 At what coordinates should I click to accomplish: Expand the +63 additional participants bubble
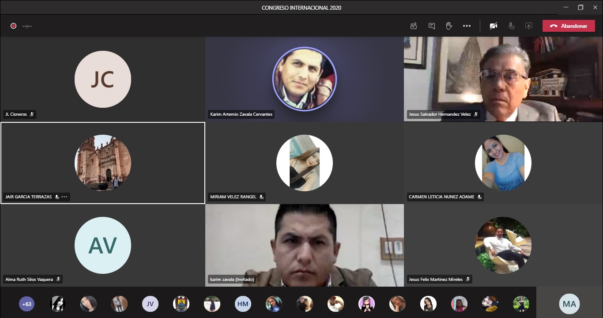pos(27,304)
